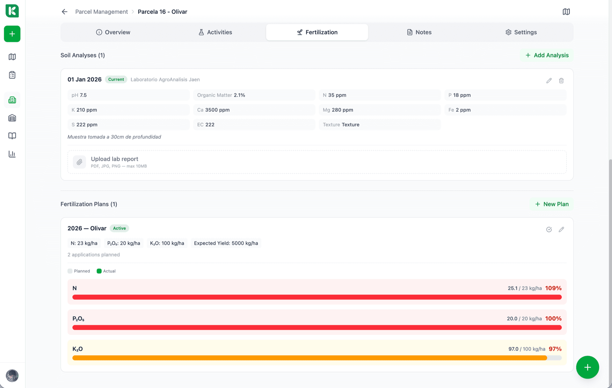Switch to the Activities tab
The height and width of the screenshot is (388, 612).
click(215, 32)
